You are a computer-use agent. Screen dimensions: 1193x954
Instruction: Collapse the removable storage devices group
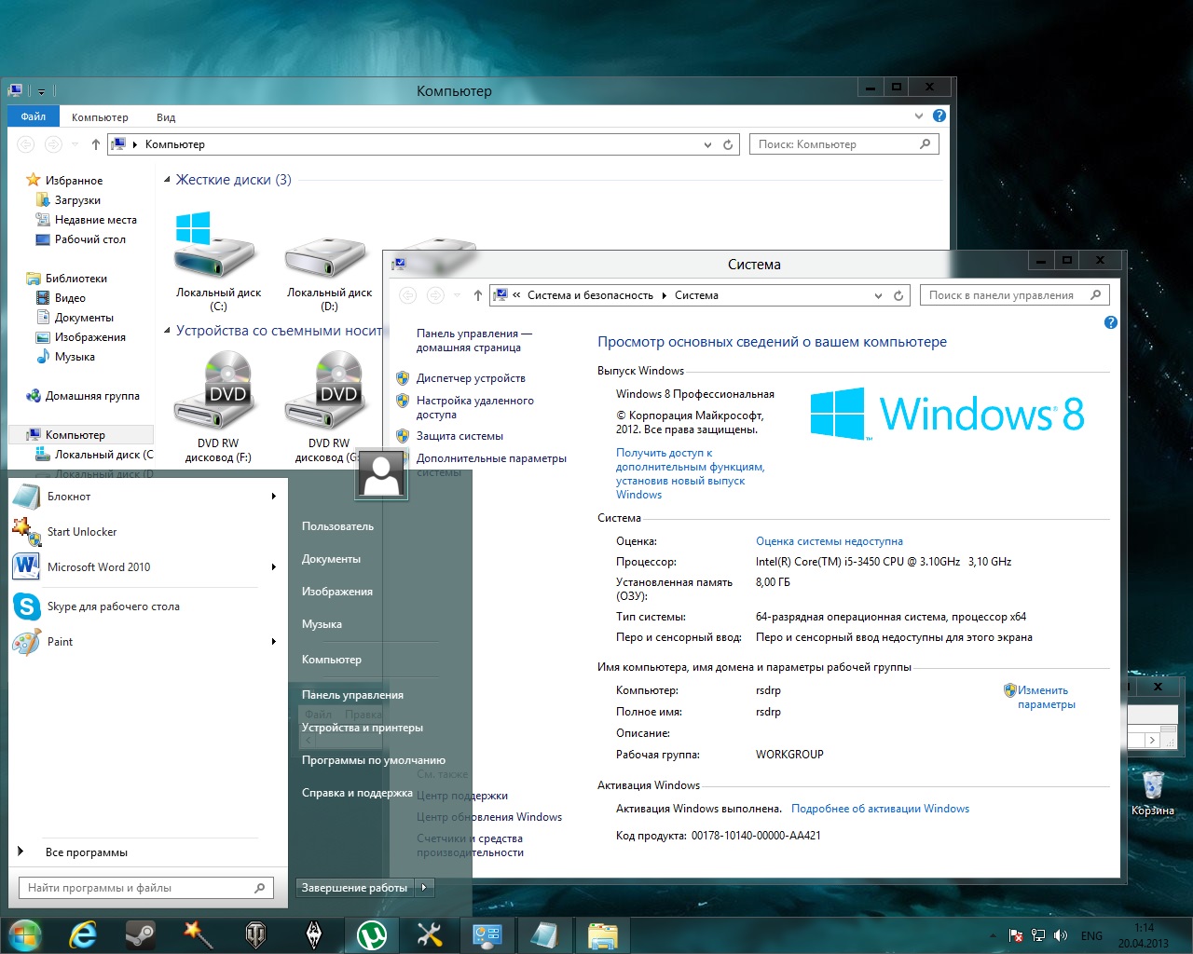(x=167, y=331)
